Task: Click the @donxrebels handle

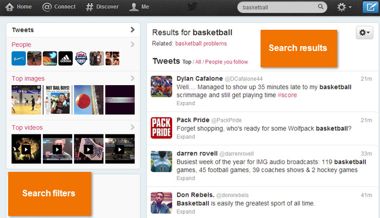Action: pos(232,195)
